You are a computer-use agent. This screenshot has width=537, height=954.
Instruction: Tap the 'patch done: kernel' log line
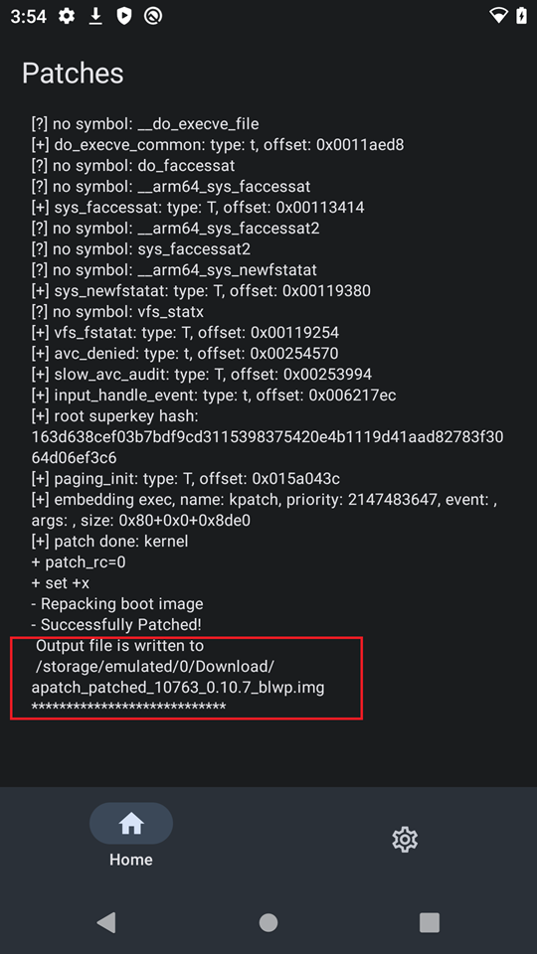coord(109,541)
